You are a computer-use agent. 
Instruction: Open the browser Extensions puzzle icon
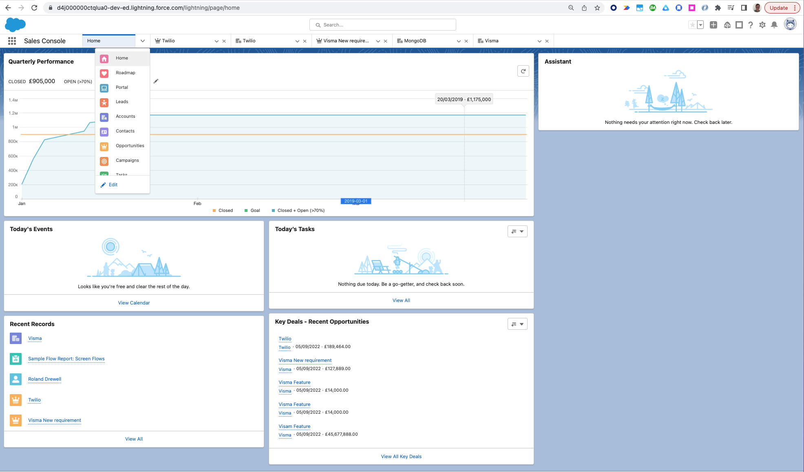click(718, 8)
